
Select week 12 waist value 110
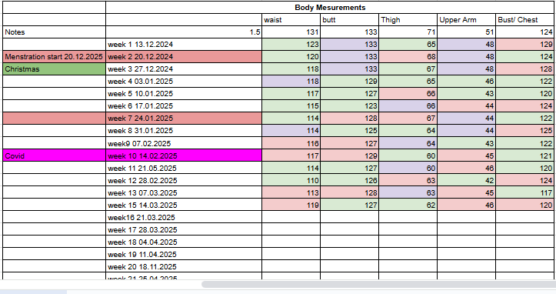pyautogui.click(x=291, y=180)
